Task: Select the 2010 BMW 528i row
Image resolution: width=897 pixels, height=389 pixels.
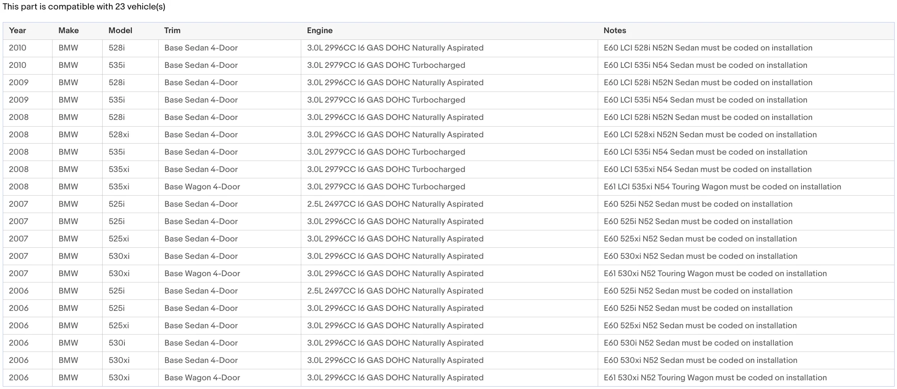Action: tap(448, 48)
